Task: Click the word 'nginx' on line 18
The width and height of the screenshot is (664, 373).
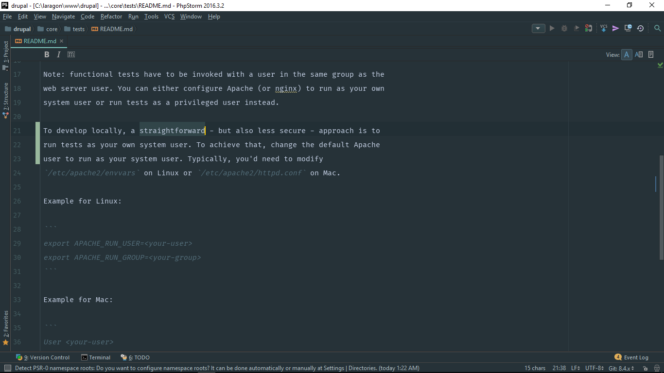Action: click(286, 88)
